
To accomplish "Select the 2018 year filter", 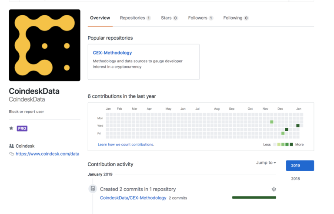I will click(x=295, y=179).
